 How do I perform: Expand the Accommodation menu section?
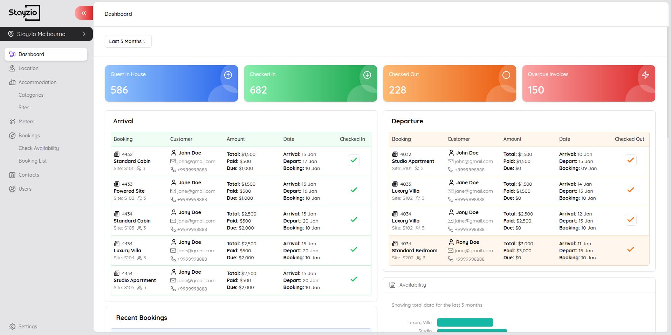tap(46, 82)
